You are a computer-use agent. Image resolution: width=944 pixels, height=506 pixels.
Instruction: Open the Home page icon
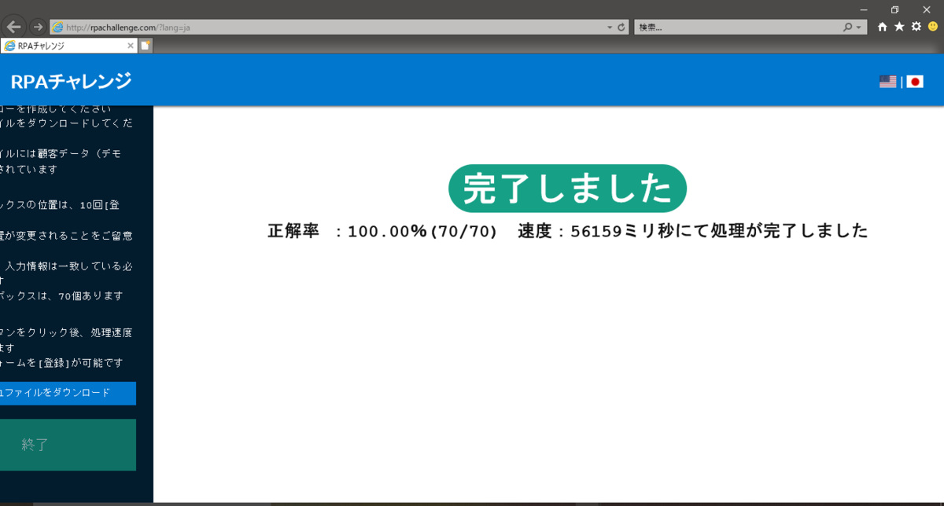coord(883,27)
